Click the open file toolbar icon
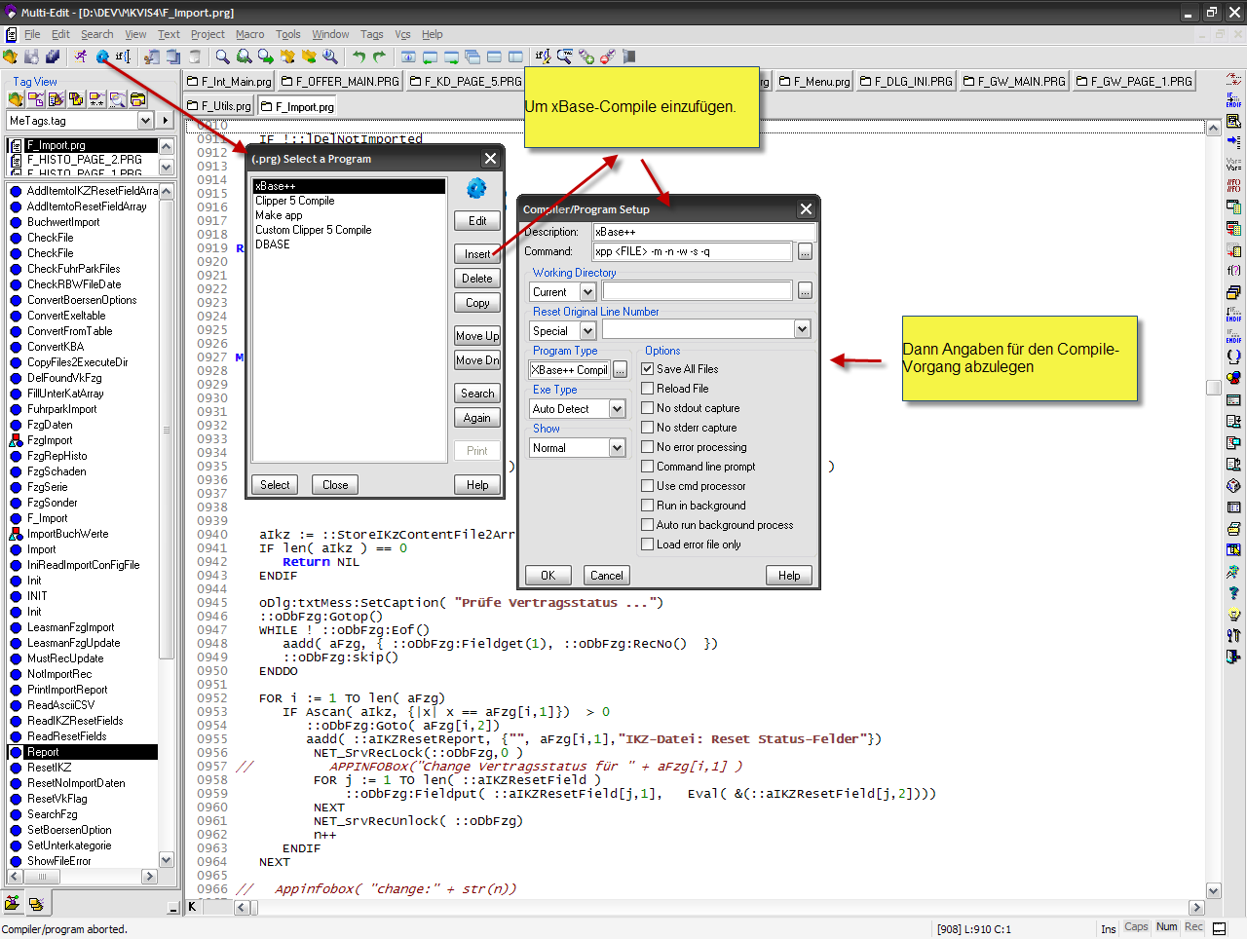1247x939 pixels. [x=11, y=57]
